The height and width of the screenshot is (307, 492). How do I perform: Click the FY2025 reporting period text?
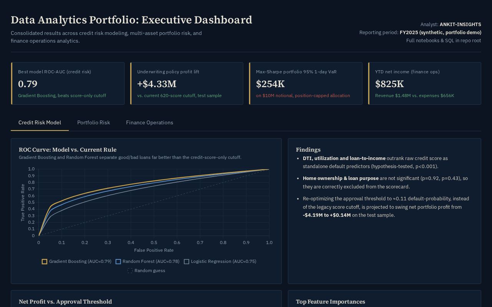coord(440,33)
